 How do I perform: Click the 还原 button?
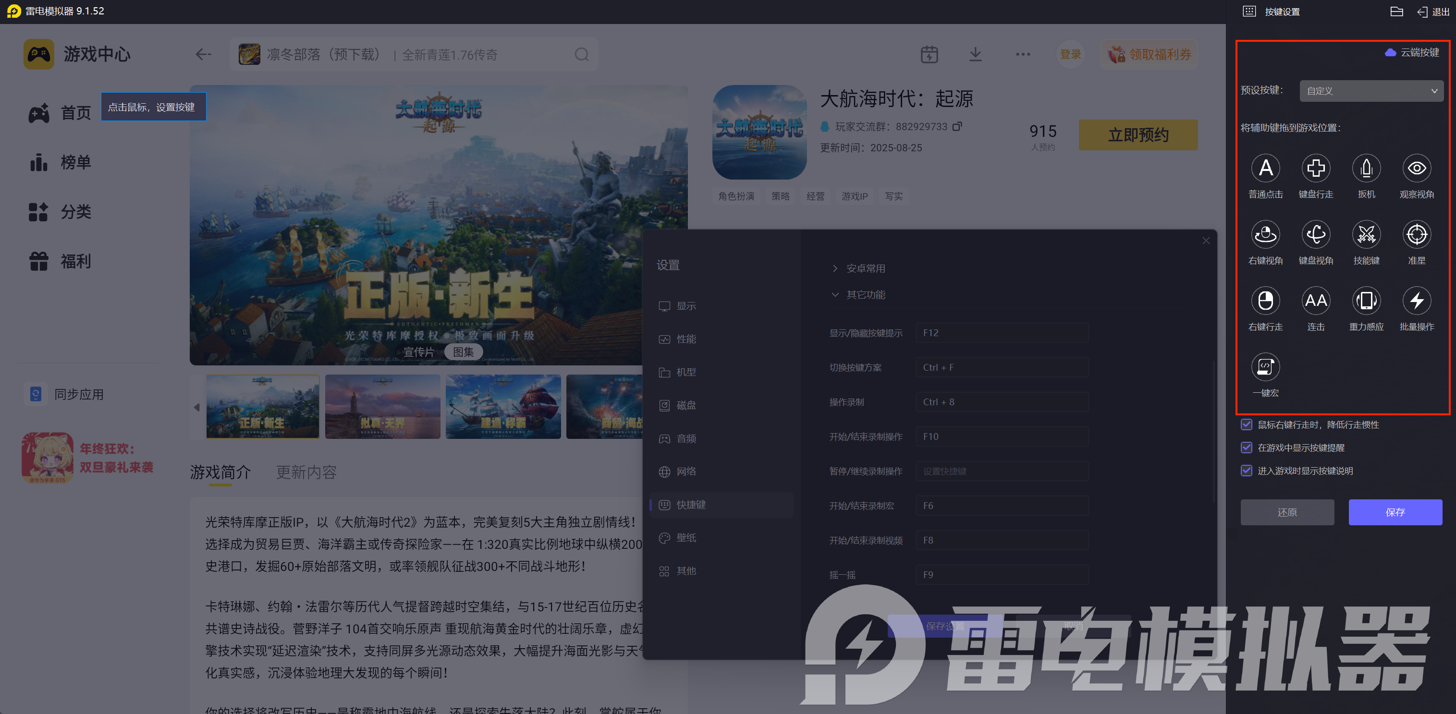click(1286, 512)
